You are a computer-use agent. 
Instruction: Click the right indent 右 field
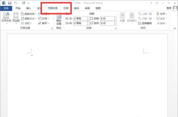(x=81, y=23)
